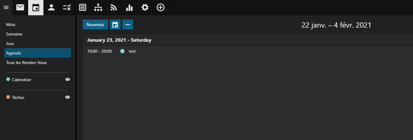Viewport: 413px width, 140px height.
Task: Open the Tasks checklist icon
Action: pyautogui.click(x=67, y=8)
